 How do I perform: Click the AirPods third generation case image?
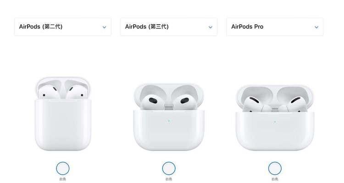[x=169, y=117]
